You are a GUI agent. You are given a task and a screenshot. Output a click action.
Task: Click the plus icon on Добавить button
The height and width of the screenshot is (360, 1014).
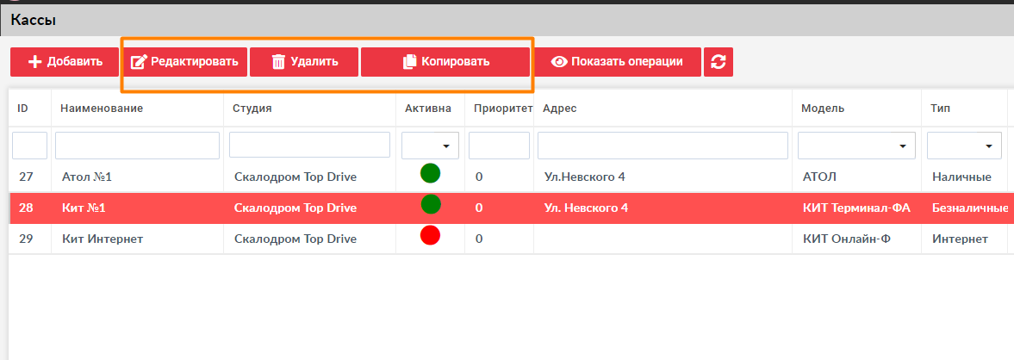pyautogui.click(x=35, y=62)
